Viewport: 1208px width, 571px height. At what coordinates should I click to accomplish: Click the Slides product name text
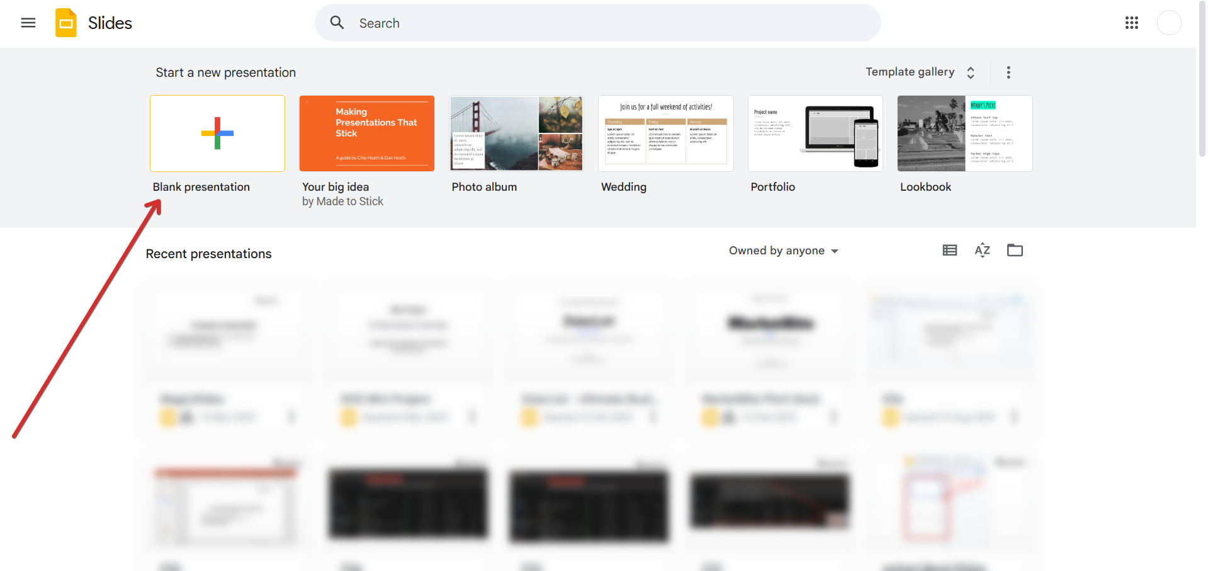pyautogui.click(x=110, y=23)
